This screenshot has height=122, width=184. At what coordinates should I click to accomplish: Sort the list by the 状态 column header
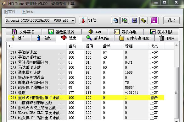tap(156, 46)
